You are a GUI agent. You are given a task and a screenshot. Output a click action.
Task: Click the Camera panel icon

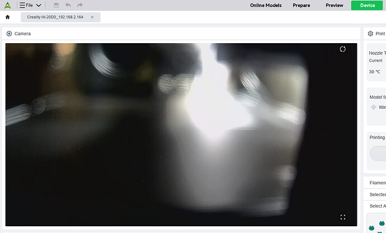[9, 34]
